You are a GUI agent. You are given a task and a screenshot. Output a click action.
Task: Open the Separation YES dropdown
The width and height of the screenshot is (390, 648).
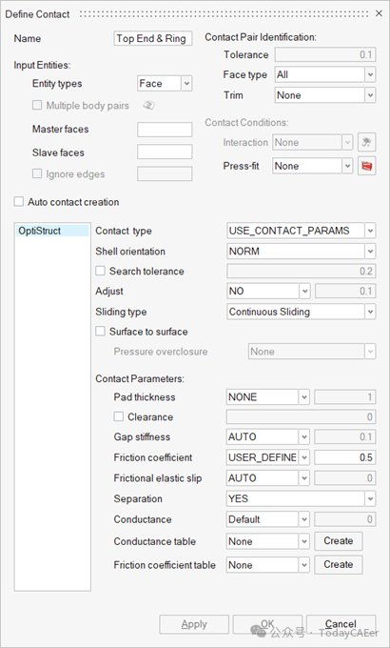pos(301,498)
